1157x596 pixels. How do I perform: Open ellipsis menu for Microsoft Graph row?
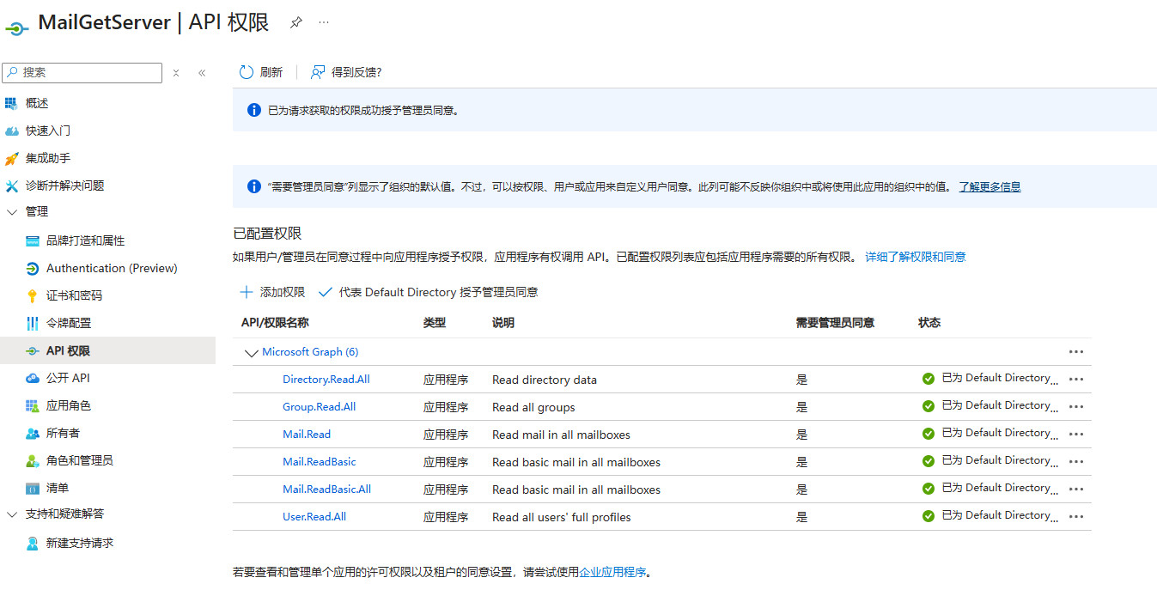point(1076,351)
